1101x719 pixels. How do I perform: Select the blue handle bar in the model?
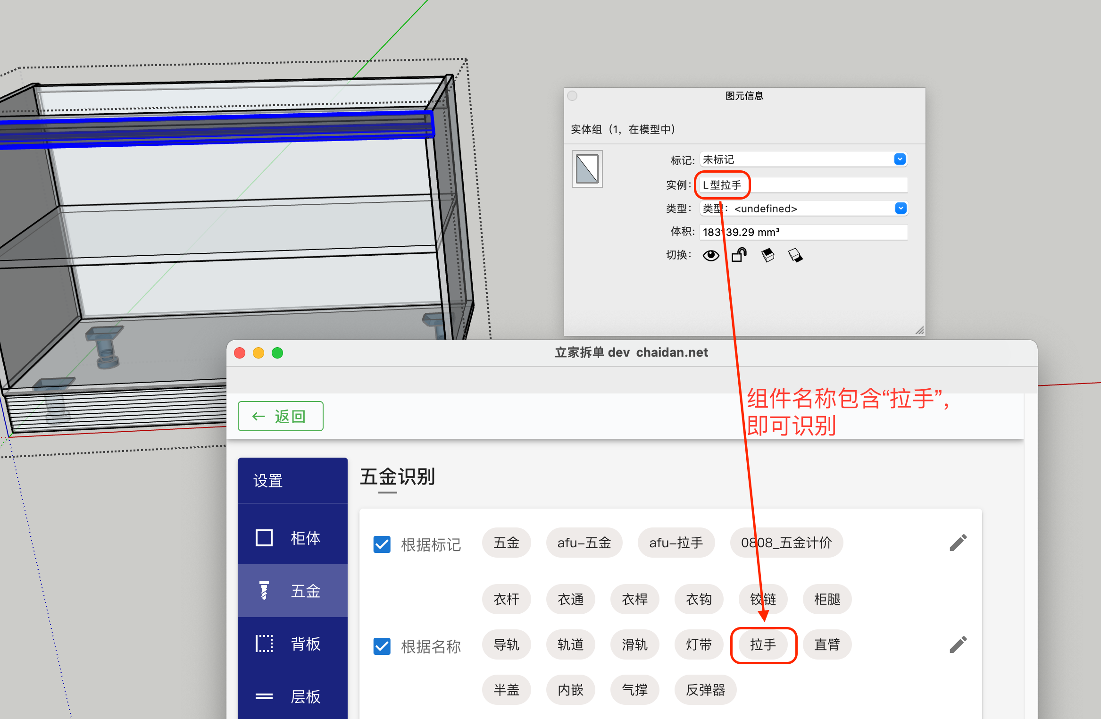point(217,130)
